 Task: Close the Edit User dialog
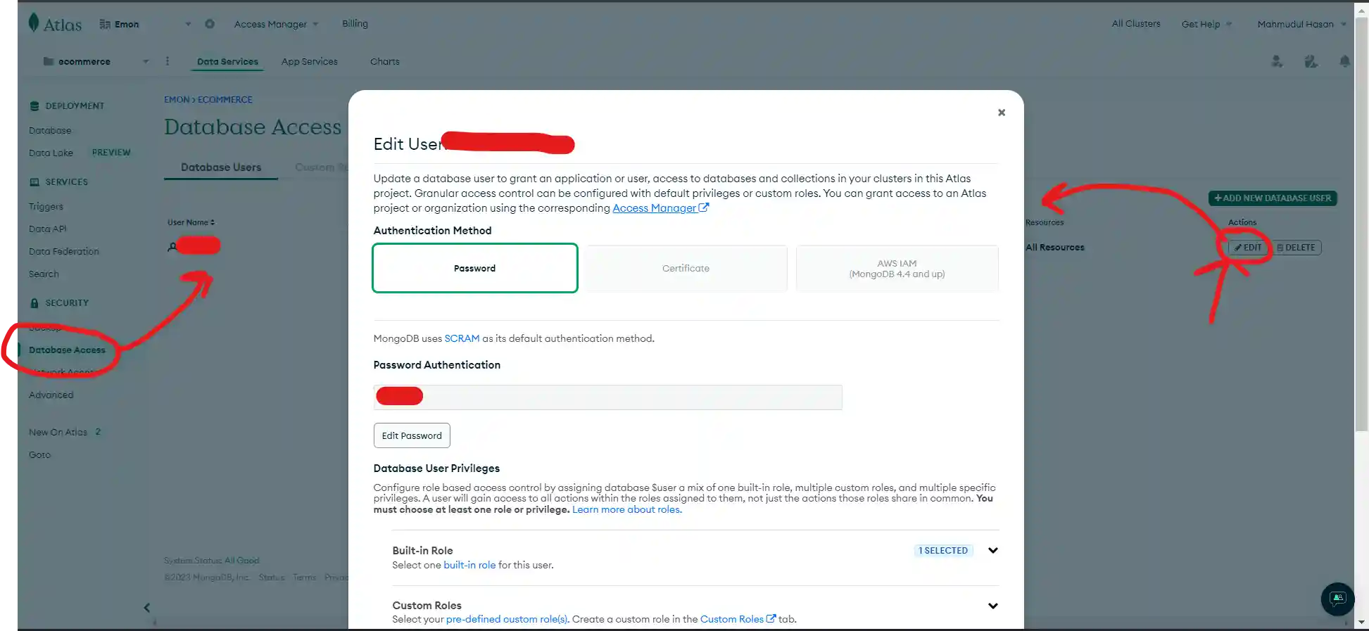pyautogui.click(x=1001, y=113)
